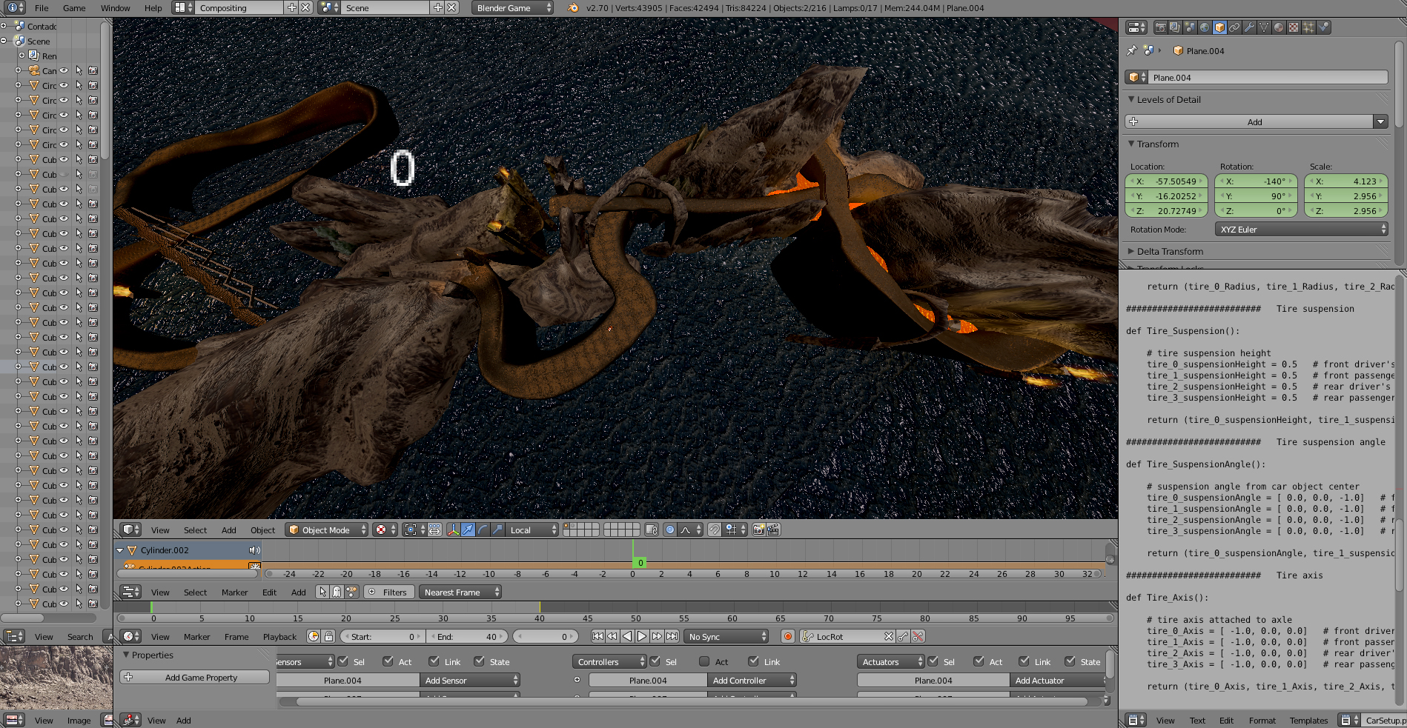The image size is (1407, 728).
Task: Enable the rotate manipulator arc icon
Action: click(x=483, y=530)
